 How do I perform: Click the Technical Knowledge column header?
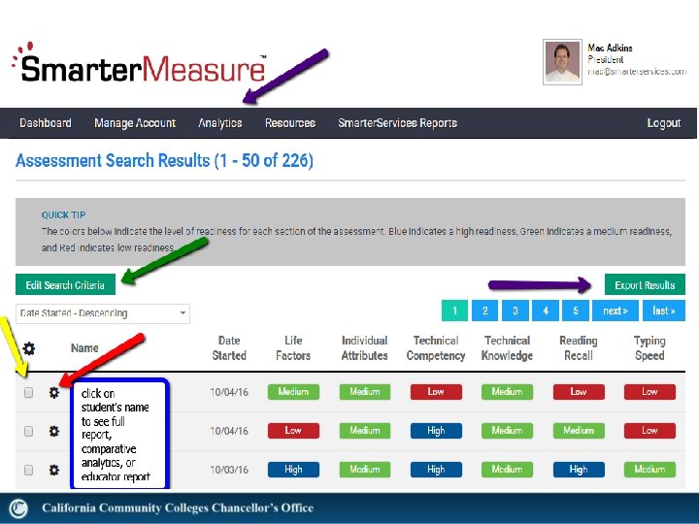508,348
